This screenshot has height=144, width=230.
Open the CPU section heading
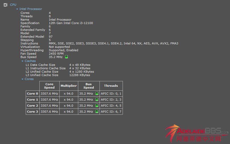pyautogui.click(x=13, y=5)
